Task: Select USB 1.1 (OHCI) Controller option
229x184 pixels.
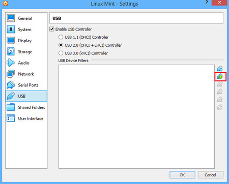Action: point(61,37)
